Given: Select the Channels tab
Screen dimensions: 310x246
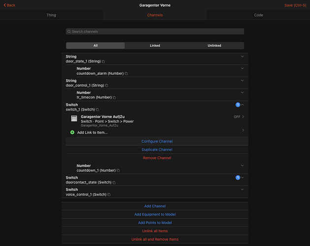Looking at the screenshot, I should point(155,15).
